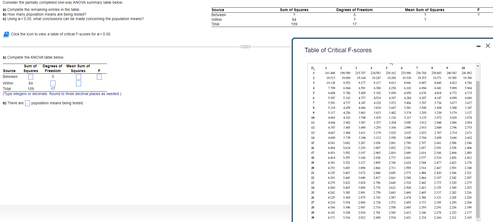Focus the Within Mean Sum of Squares input
493x222 pixels.
pyautogui.click(x=78, y=83)
